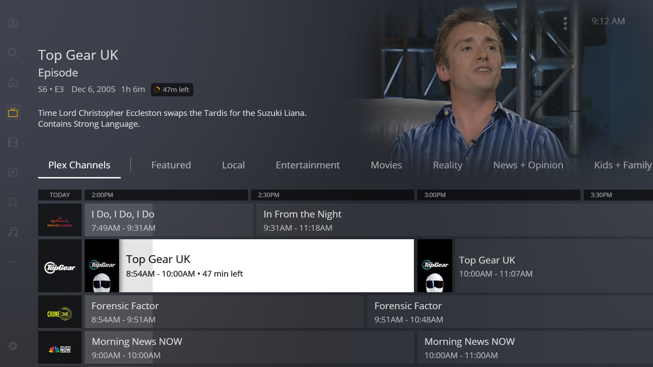653x367 pixels.
Task: Click the Discover compass icon
Action: click(x=13, y=172)
